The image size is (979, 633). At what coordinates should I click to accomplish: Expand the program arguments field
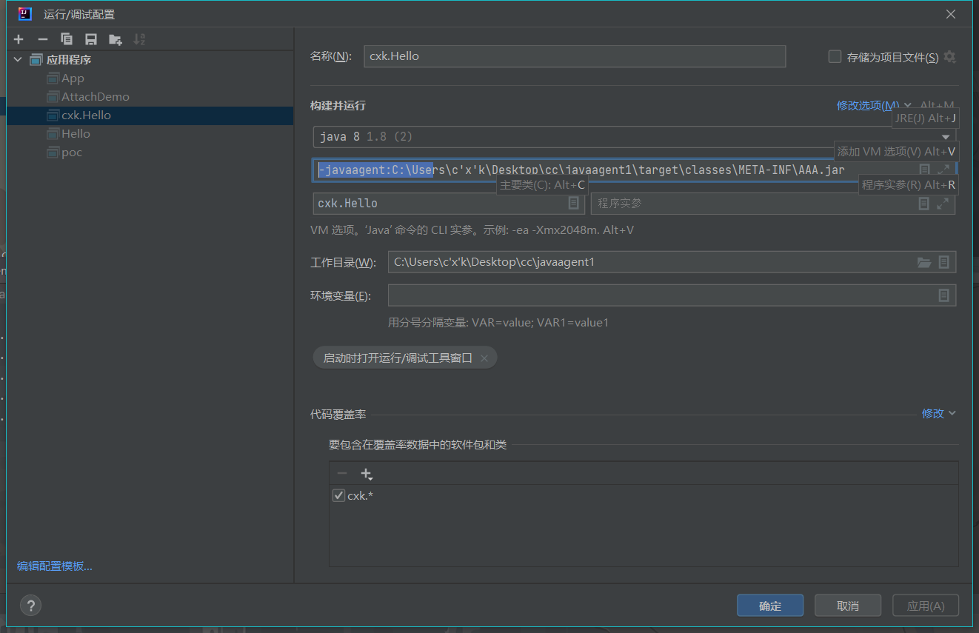tap(943, 203)
